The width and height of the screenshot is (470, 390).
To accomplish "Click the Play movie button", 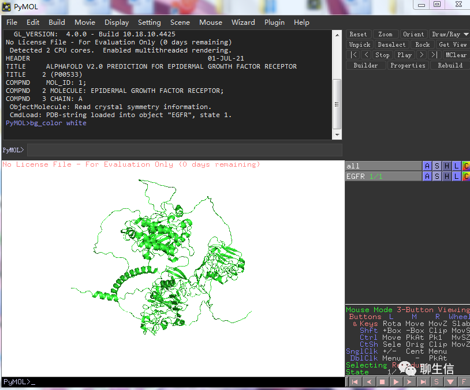I will pos(404,55).
